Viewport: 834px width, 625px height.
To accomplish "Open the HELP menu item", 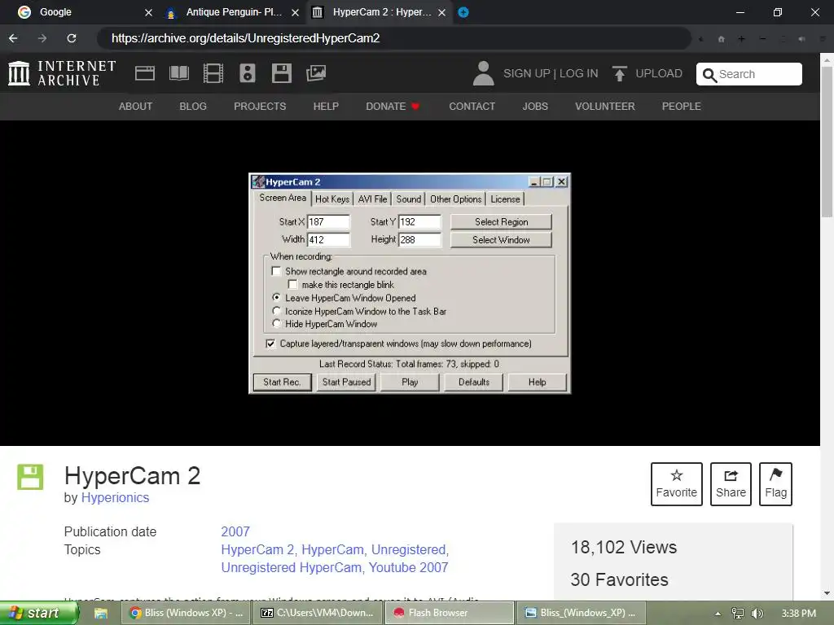I will 326,107.
